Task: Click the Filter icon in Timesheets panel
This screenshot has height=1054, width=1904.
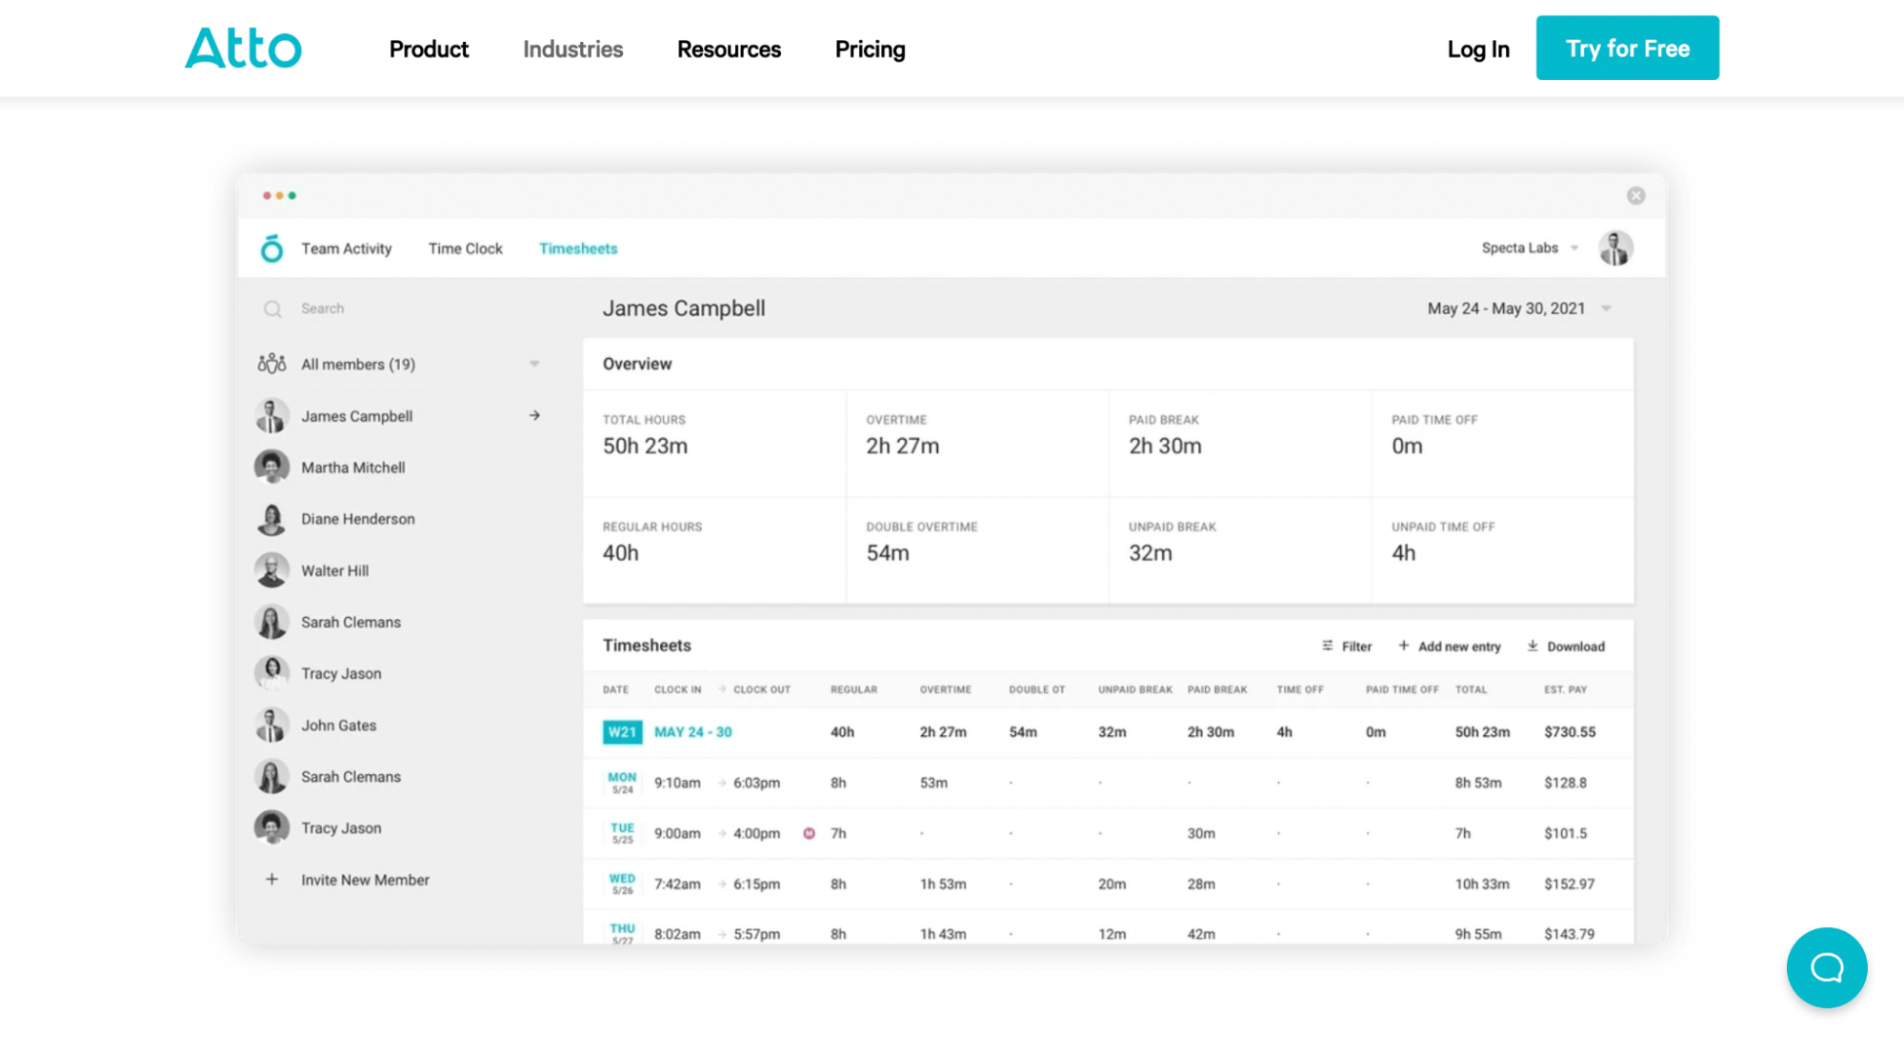Action: [x=1328, y=646]
